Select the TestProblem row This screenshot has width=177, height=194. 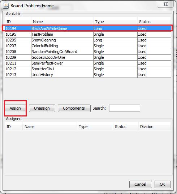(x=88, y=34)
